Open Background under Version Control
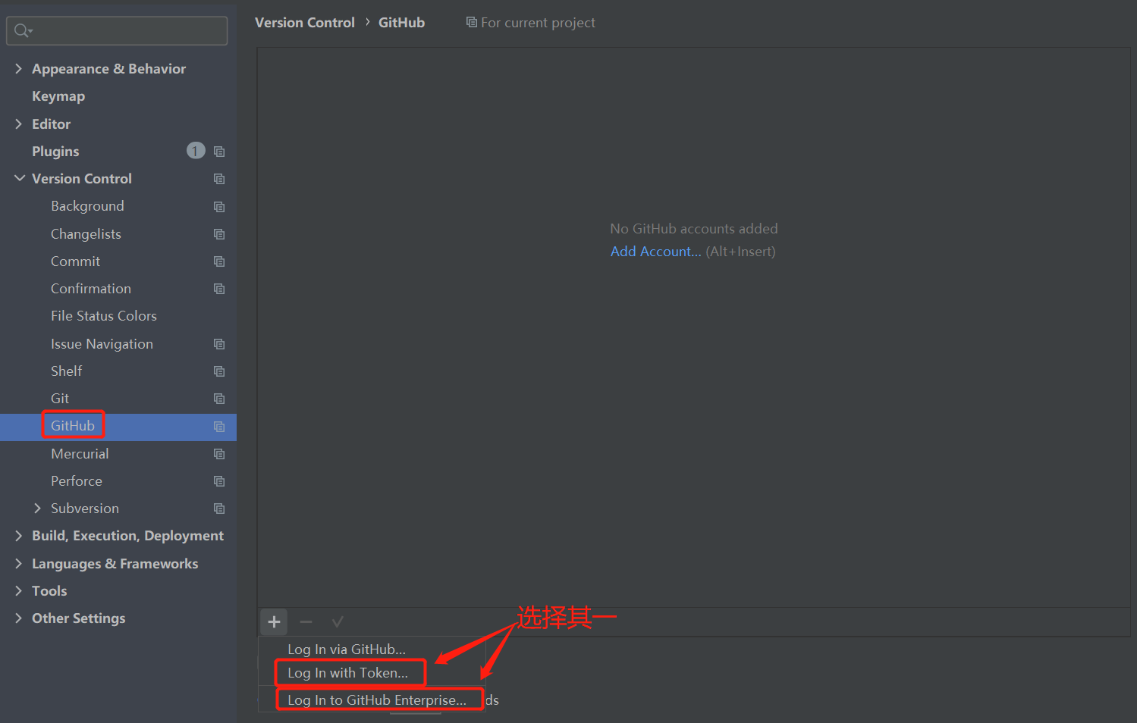 tap(87, 206)
